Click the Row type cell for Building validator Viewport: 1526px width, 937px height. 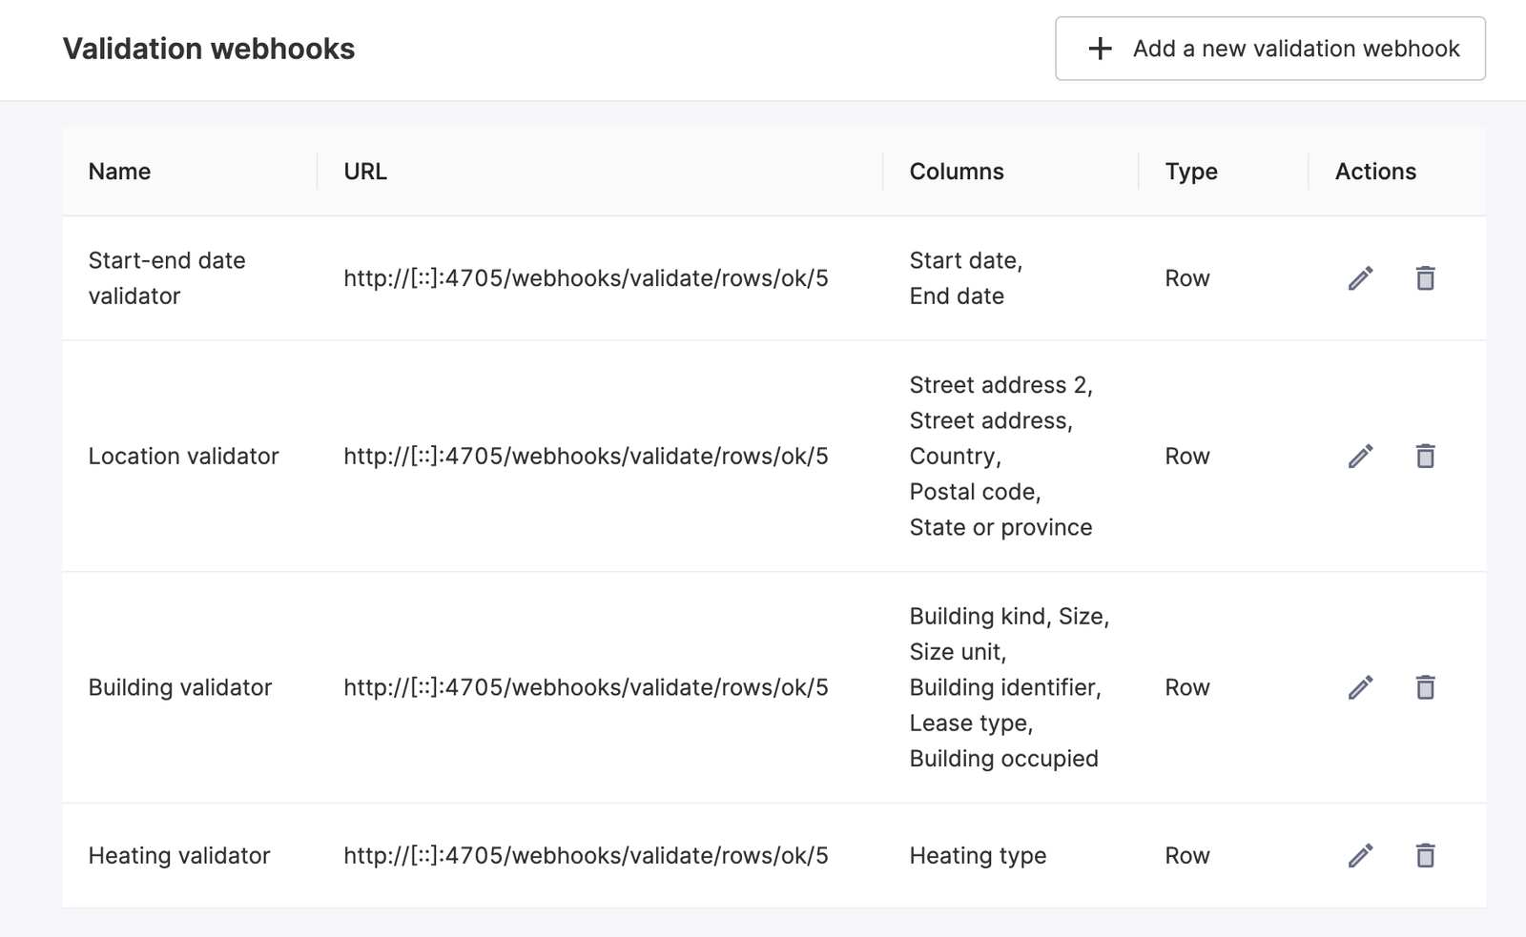click(1186, 686)
